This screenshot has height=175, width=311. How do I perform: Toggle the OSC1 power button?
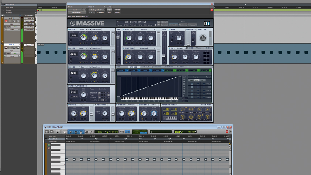69,29
